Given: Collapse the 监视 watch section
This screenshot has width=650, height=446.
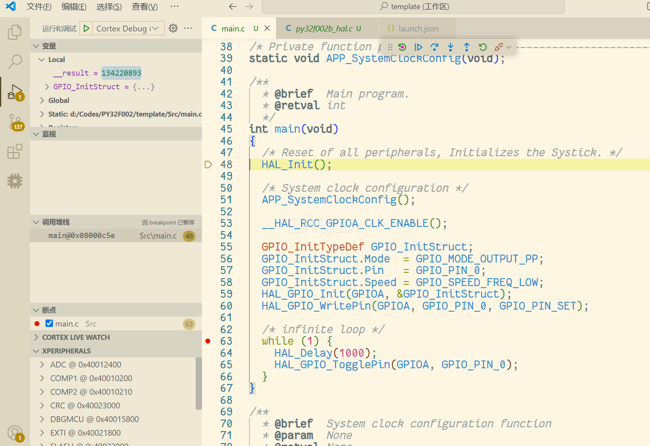Looking at the screenshot, I should pos(36,134).
